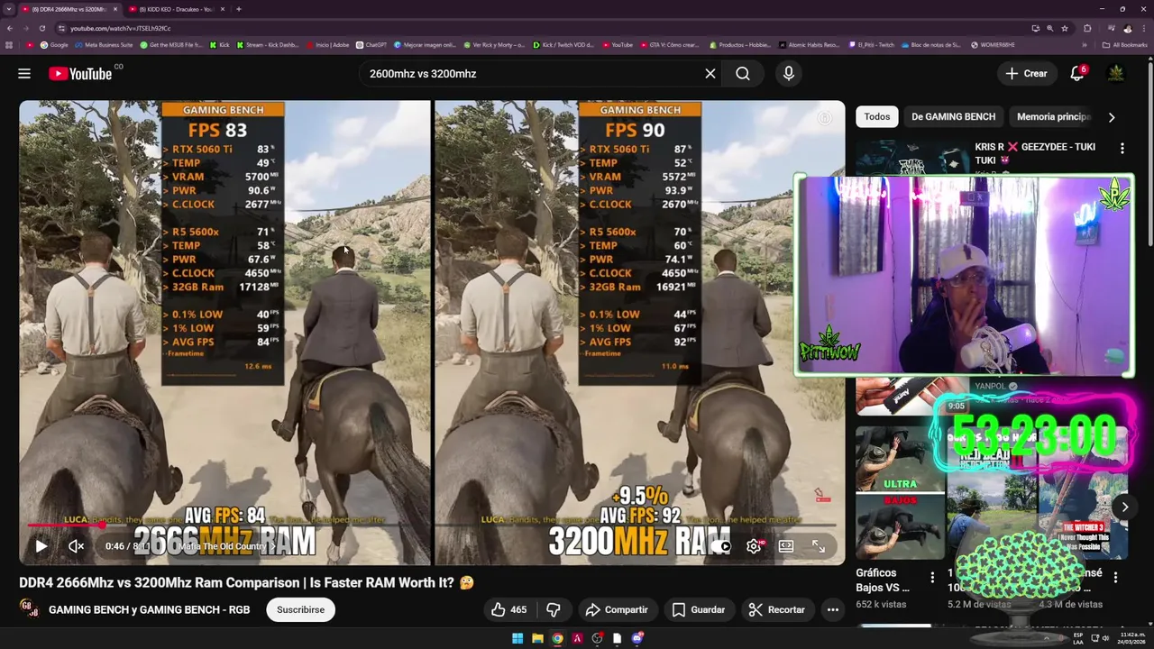The width and height of the screenshot is (1154, 649).
Task: Bookmark this page with star icon
Action: coord(1065,28)
